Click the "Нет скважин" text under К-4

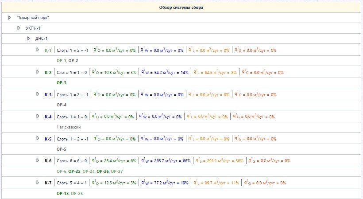69,127
